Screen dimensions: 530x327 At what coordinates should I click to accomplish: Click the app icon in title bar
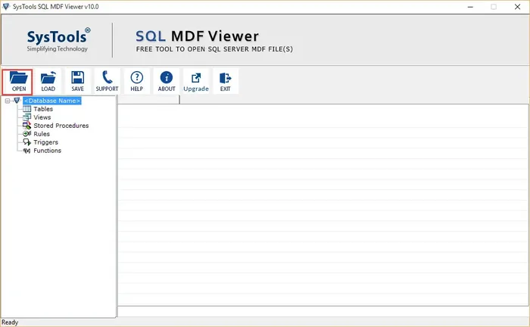6,6
